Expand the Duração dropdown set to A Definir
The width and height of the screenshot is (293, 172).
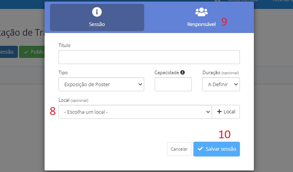point(221,84)
